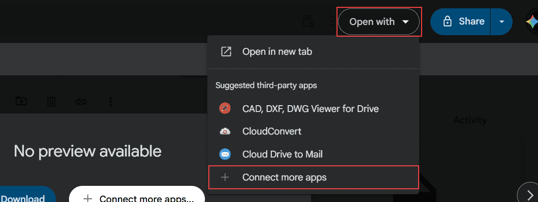Select Cloud Drive to Mail app

tap(313, 155)
